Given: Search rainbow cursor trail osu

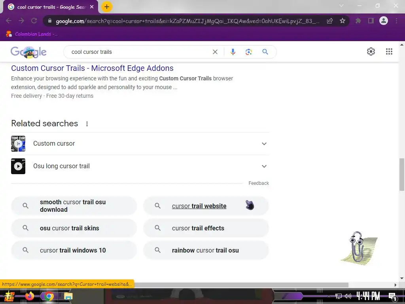Looking at the screenshot, I should 206,250.
